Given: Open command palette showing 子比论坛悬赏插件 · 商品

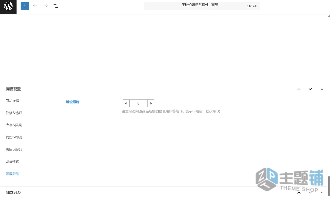Looking at the screenshot, I should pos(202,6).
